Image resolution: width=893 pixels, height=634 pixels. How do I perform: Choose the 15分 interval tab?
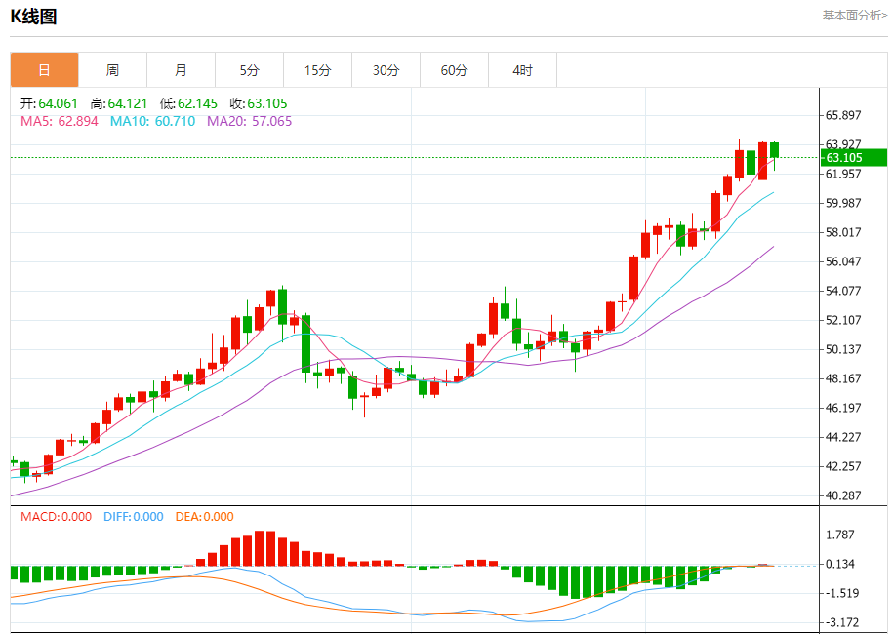pos(317,70)
